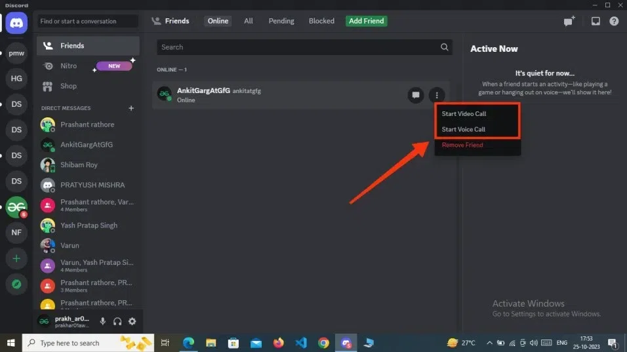Viewport: 627px width, 352px height.
Task: Open Visual Studio Code from taskbar
Action: coord(301,343)
